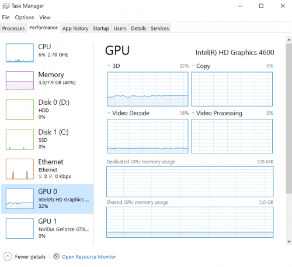This screenshot has height=267, width=292.
Task: Click the 'NVIDIA GeForce GTX...' text
Action: coord(64,230)
